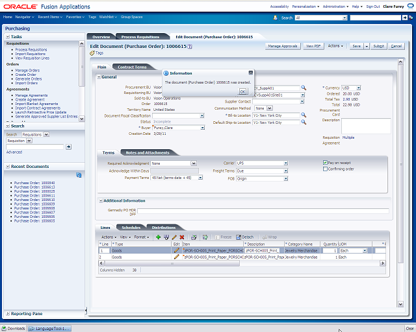This screenshot has height=332, width=416.
Task: Toggle the Pay on receipt checkbox
Action: coord(325,163)
